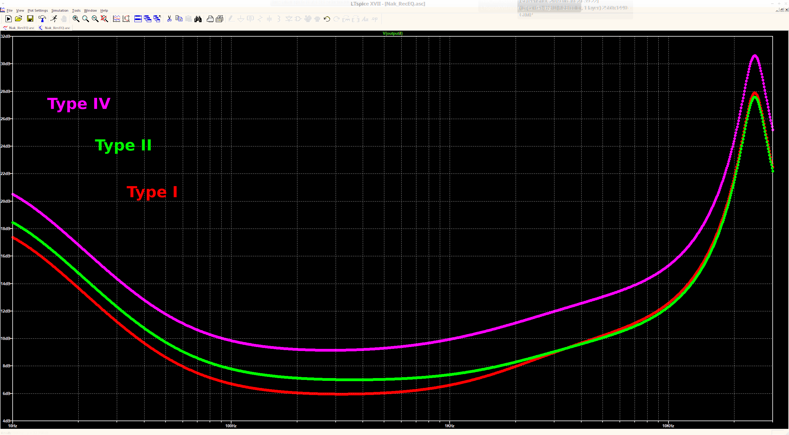The height and width of the screenshot is (435, 789).
Task: Click the Zoom In magnifier icon
Action: [x=76, y=19]
